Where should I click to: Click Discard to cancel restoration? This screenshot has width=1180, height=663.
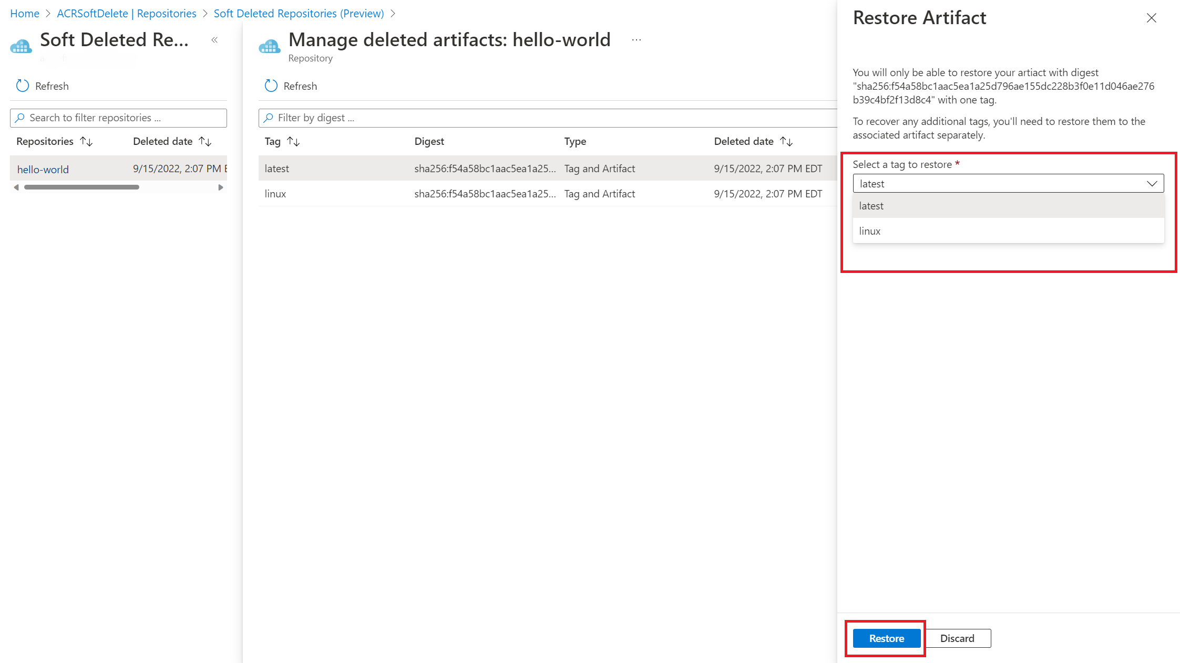point(957,637)
